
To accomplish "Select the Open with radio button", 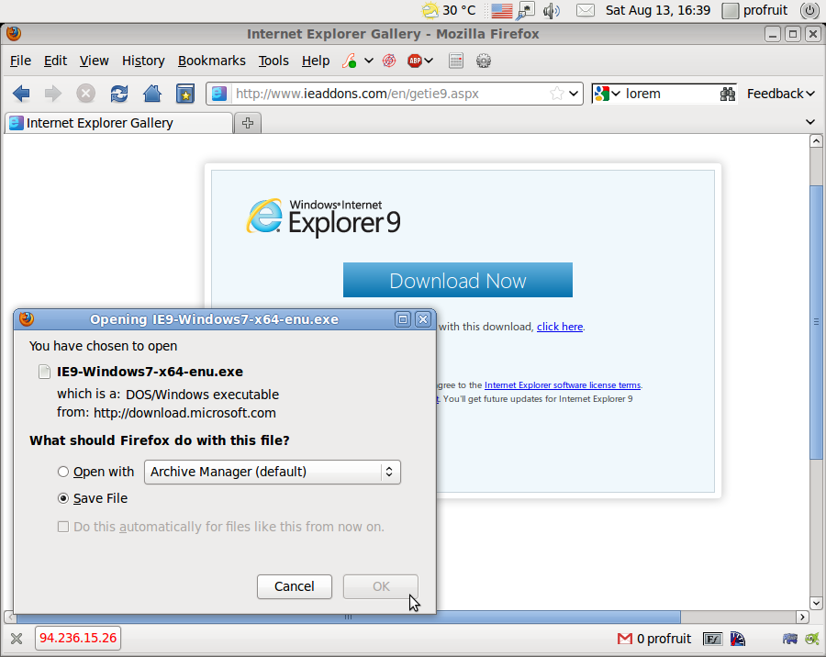I will (63, 472).
